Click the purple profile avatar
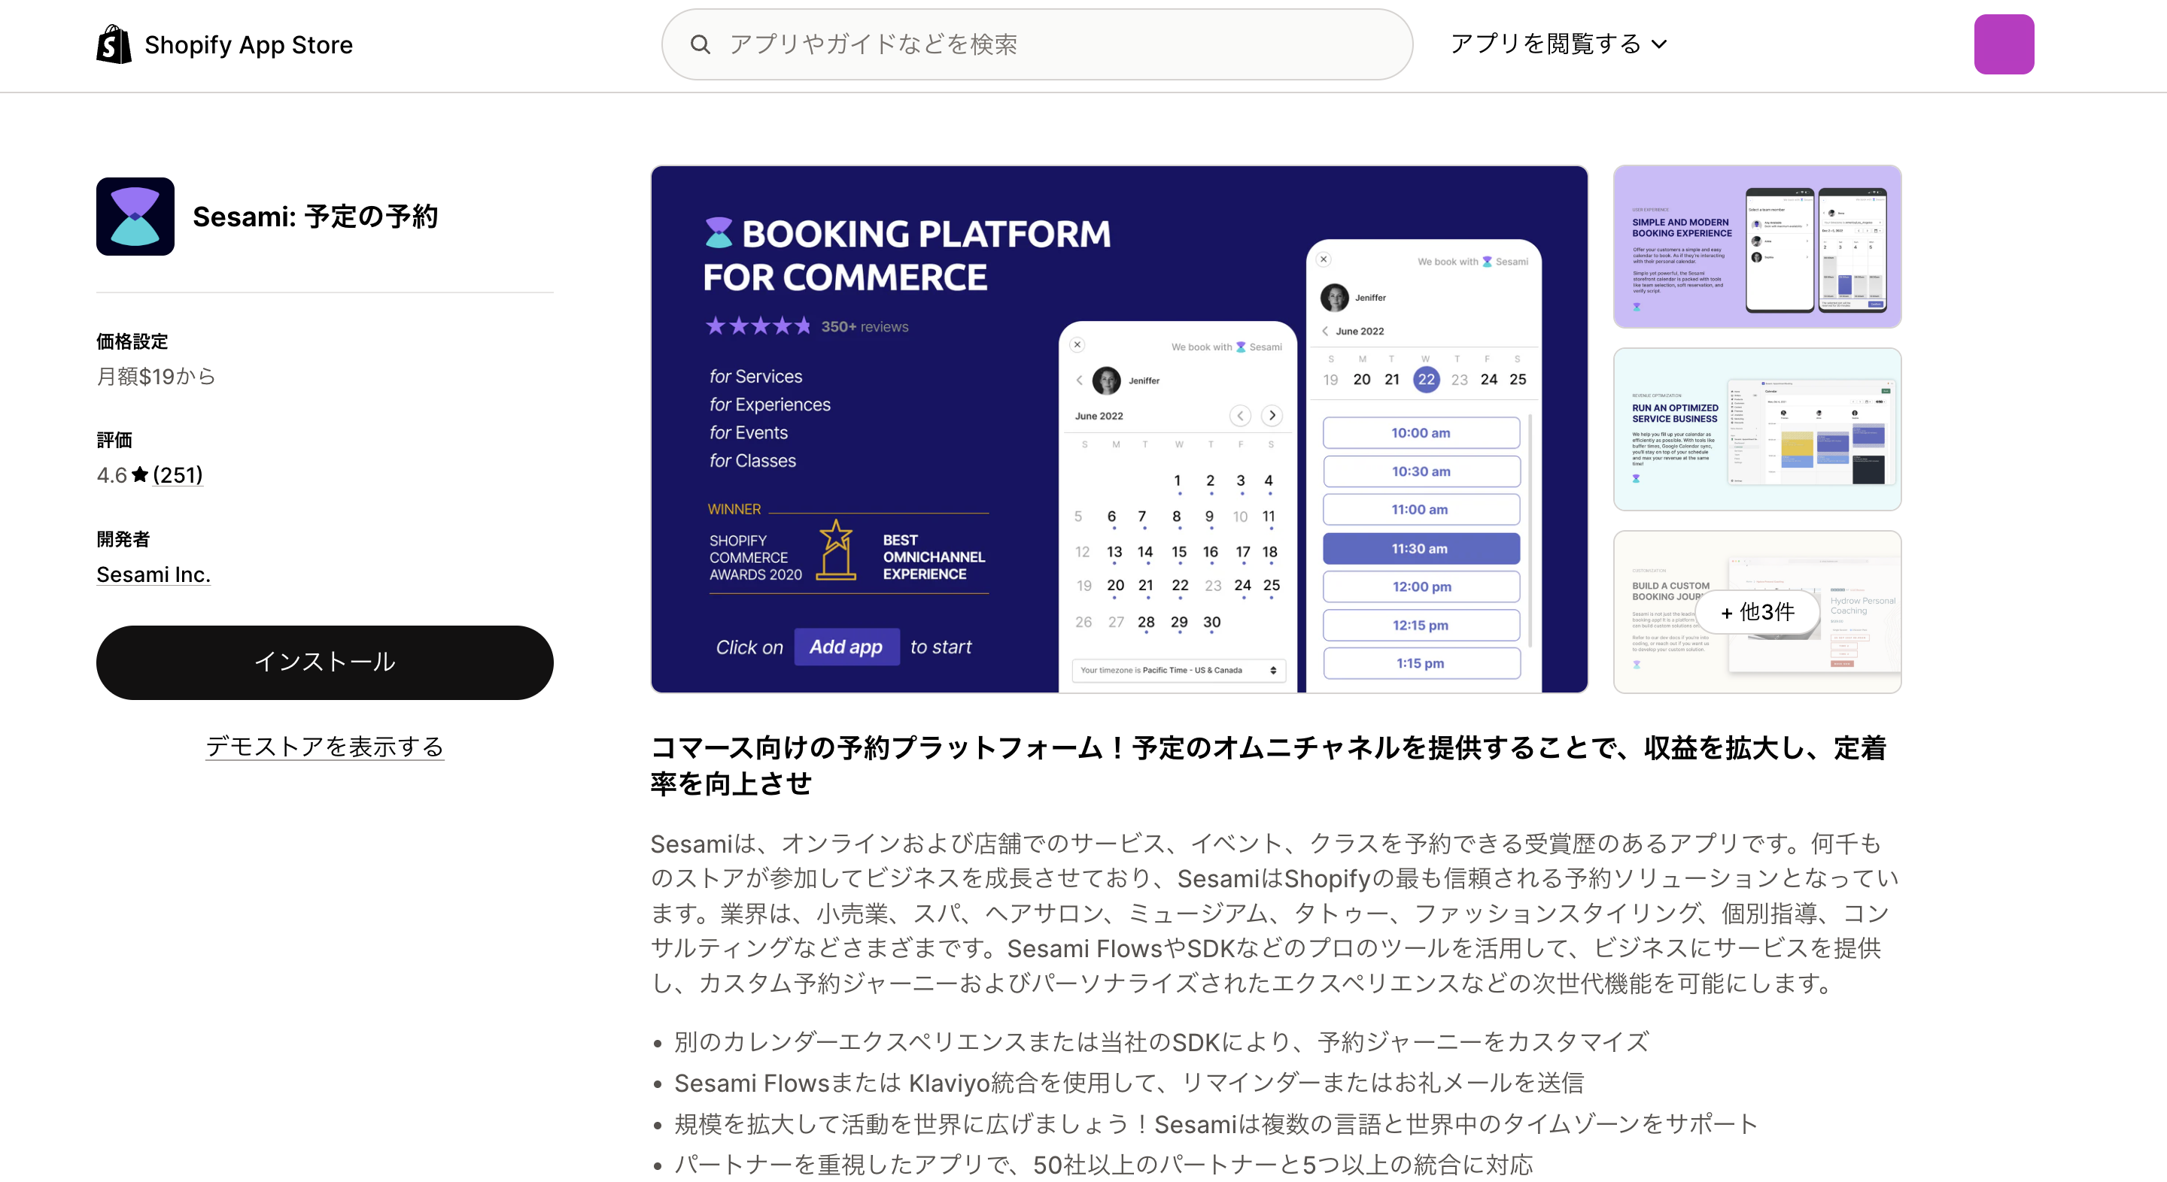This screenshot has height=1182, width=2167. [2004, 44]
